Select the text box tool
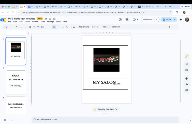The height and width of the screenshot is (124, 192). pos(58,27)
